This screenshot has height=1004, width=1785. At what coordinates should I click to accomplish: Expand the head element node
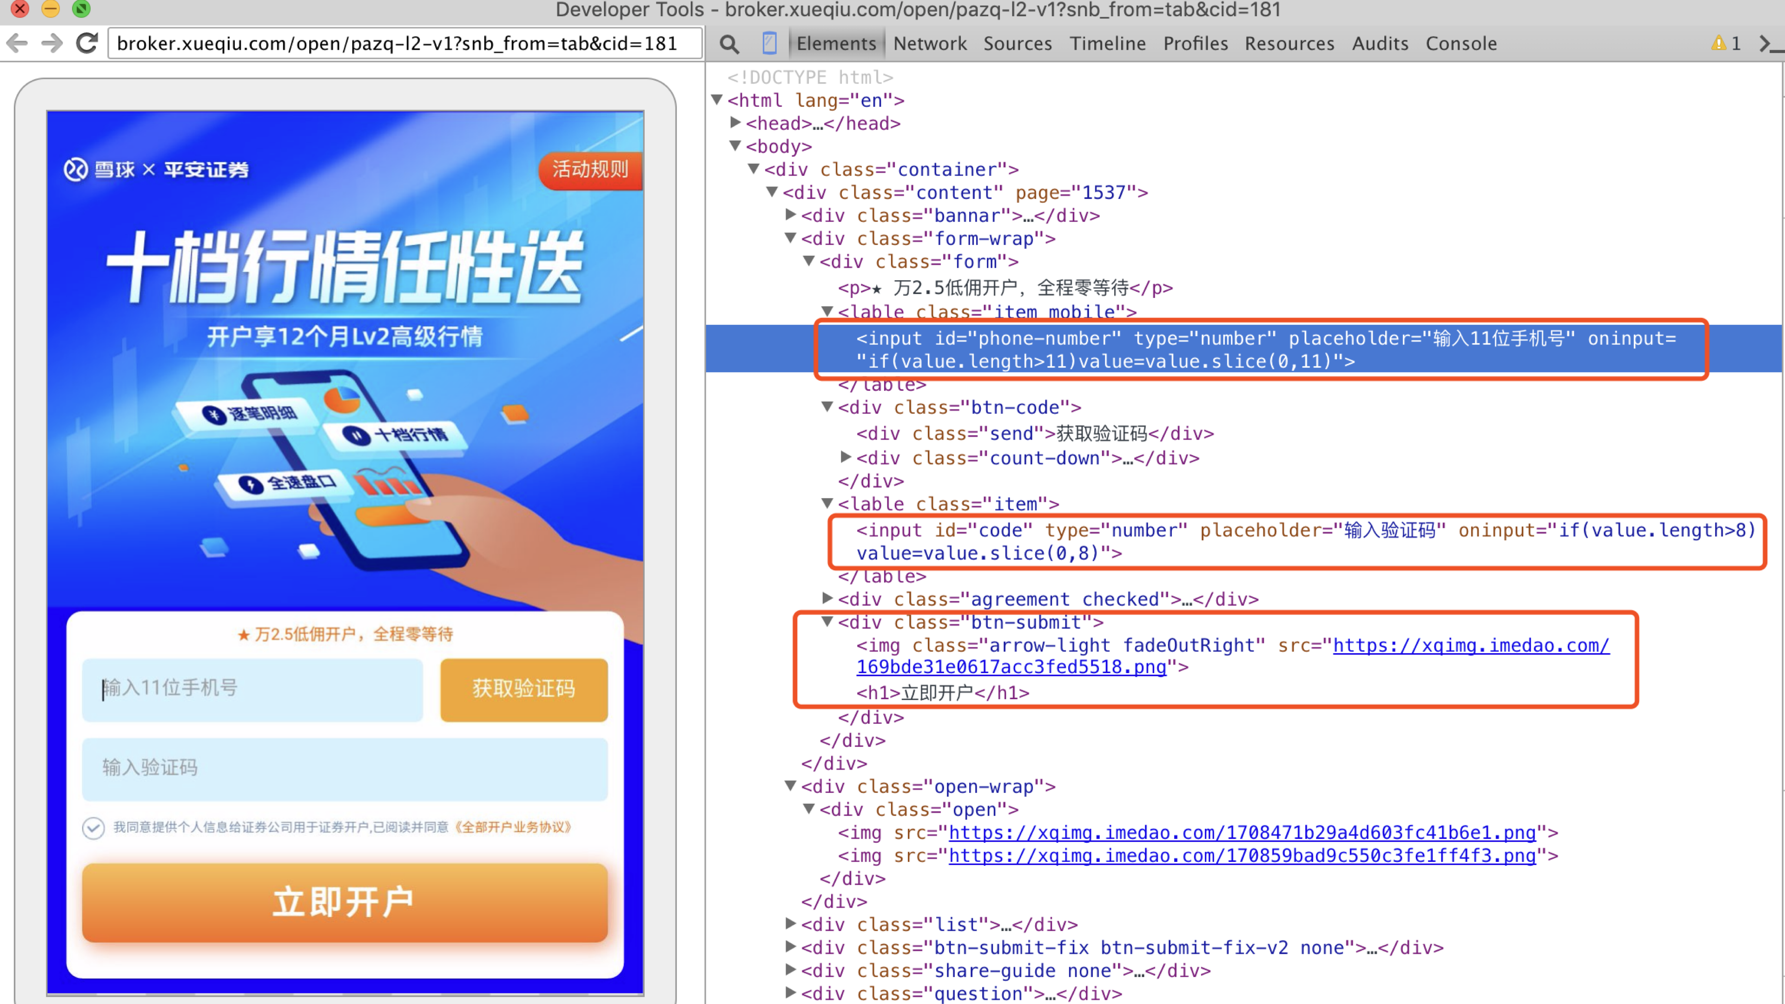tap(736, 123)
